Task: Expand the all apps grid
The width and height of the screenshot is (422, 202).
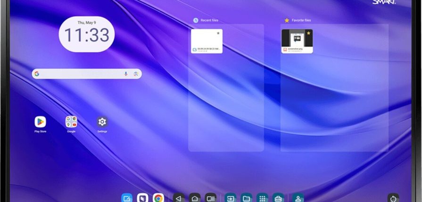Action: pos(263,198)
